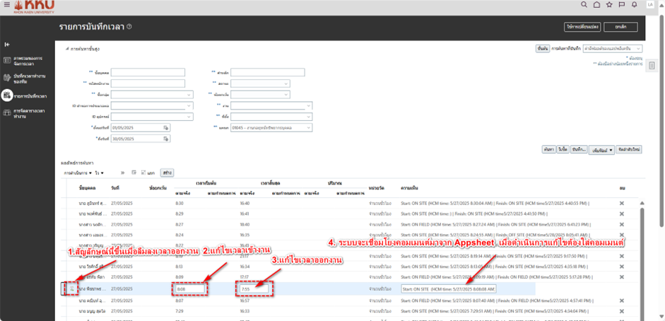Open calendar picker for start date 01/05/2025
665x321 pixels.
click(x=166, y=127)
